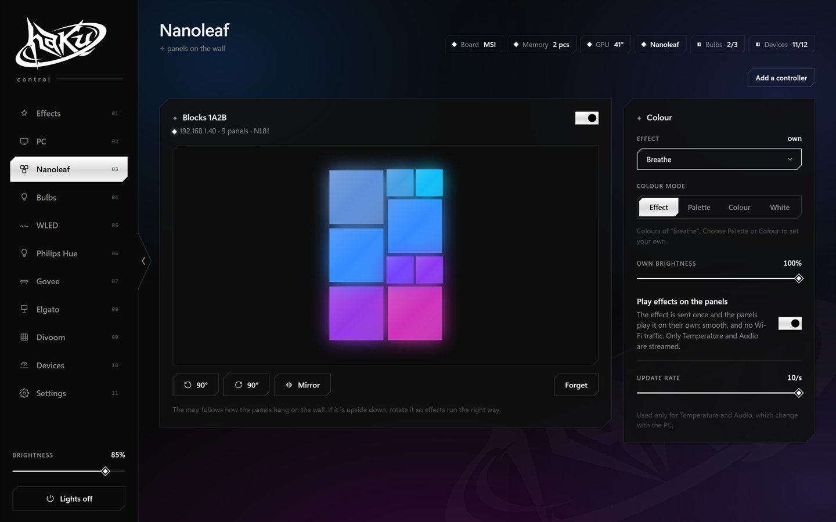Select the White colour mode tab
This screenshot has width=836, height=522.
(x=780, y=208)
